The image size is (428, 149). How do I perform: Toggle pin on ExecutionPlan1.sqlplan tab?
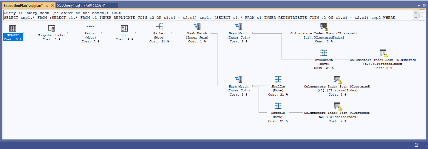47,6
